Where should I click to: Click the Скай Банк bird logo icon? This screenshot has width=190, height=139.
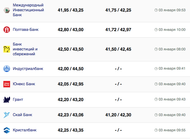6,115
